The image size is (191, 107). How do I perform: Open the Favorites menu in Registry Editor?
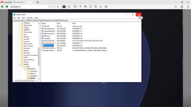pos(30,18)
